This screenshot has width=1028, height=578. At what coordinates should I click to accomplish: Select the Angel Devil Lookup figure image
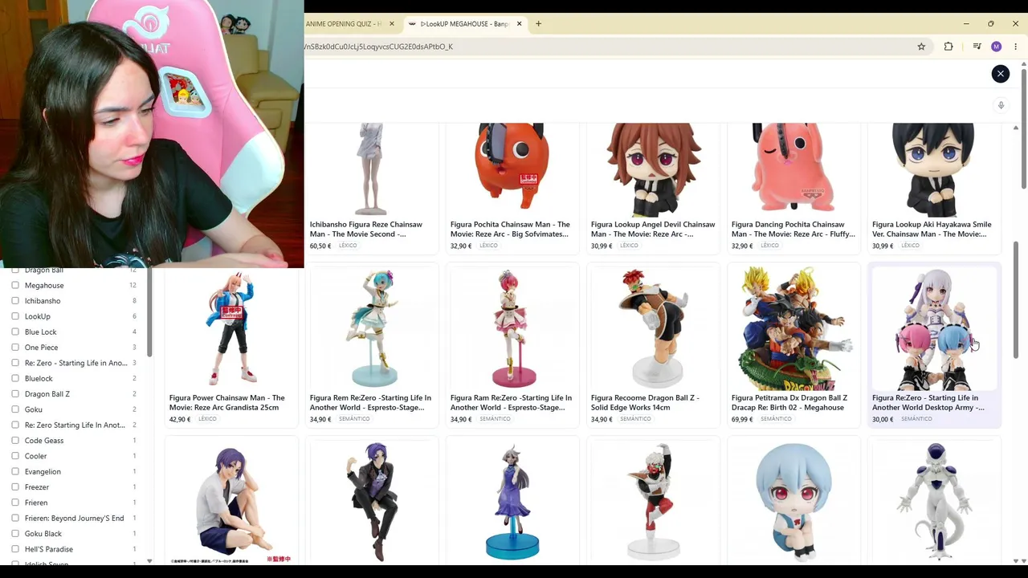coord(653,169)
